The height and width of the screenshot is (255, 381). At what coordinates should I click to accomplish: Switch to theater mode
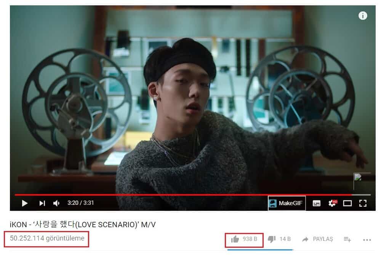(347, 203)
